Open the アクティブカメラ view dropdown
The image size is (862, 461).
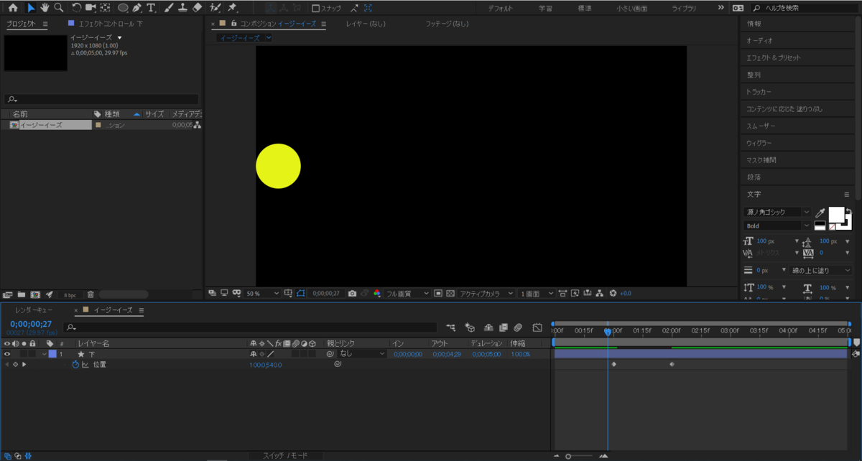click(x=486, y=293)
